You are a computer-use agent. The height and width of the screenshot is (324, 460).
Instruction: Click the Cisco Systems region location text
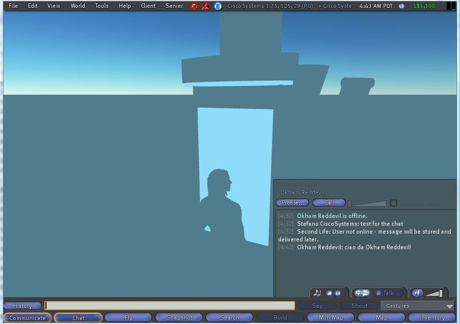pos(289,6)
